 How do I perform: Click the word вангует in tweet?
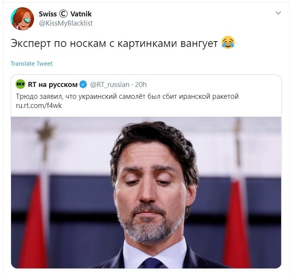tap(199, 43)
